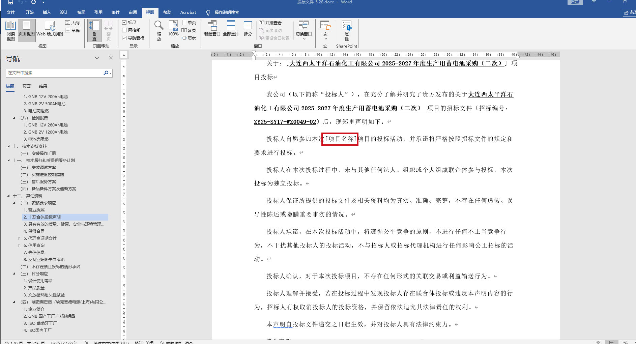Image resolution: width=636 pixels, height=344 pixels.
Task: Go to heading 8. 反商业贿赂书面承诺
Action: coord(44,260)
